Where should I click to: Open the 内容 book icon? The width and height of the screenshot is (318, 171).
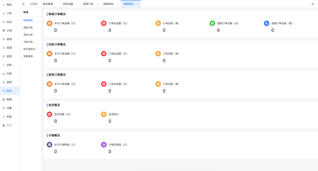pos(4,74)
